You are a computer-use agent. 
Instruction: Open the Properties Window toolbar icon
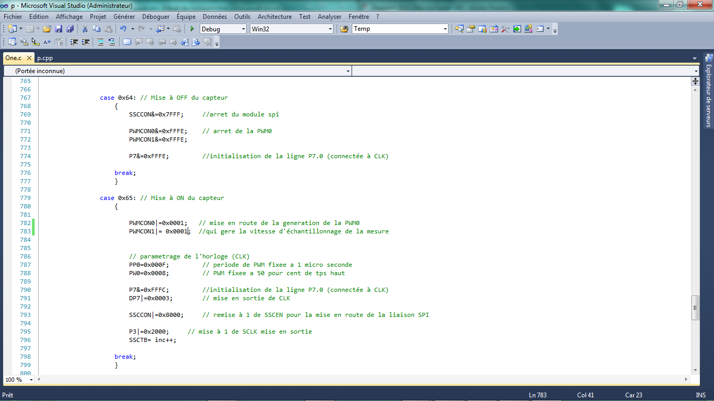pos(471,29)
